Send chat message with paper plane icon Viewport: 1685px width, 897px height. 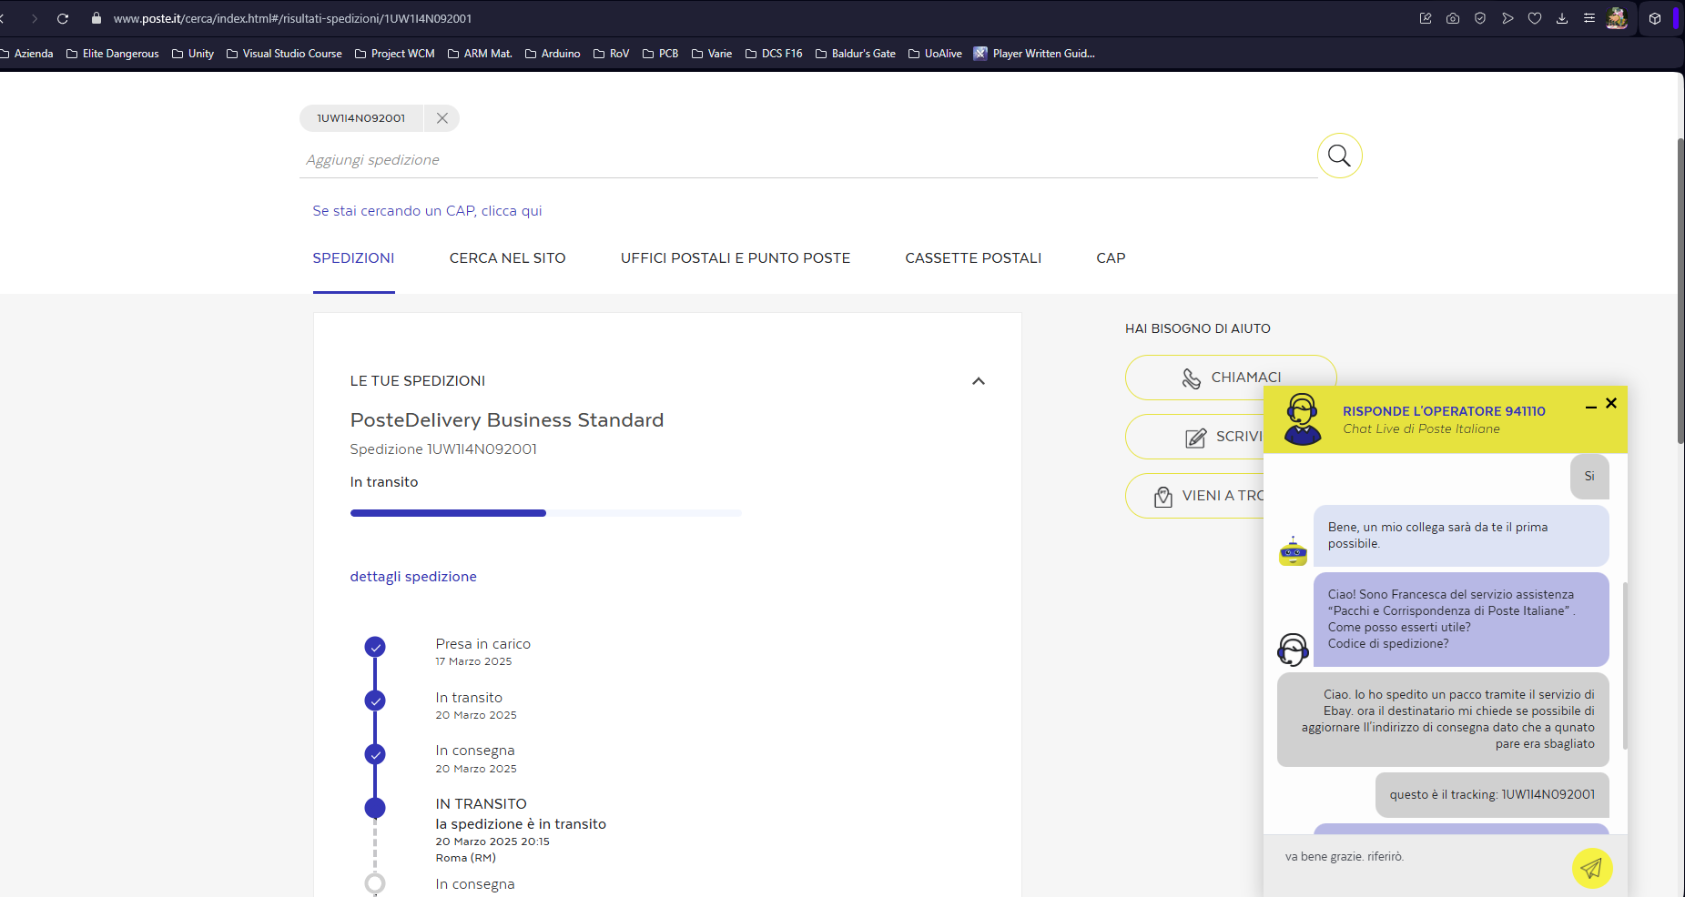(x=1591, y=868)
